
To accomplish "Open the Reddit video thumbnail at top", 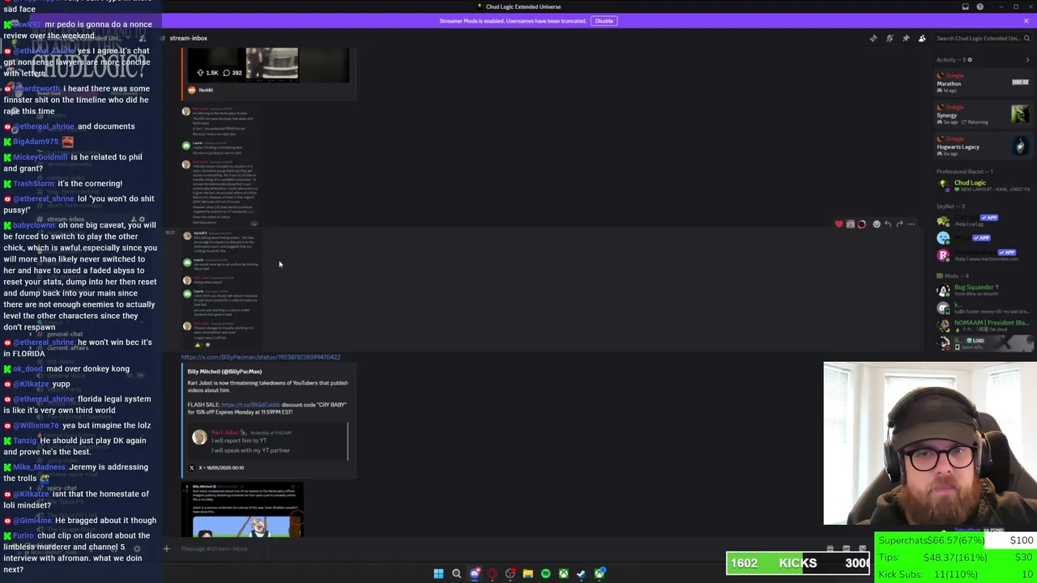I will tap(268, 65).
